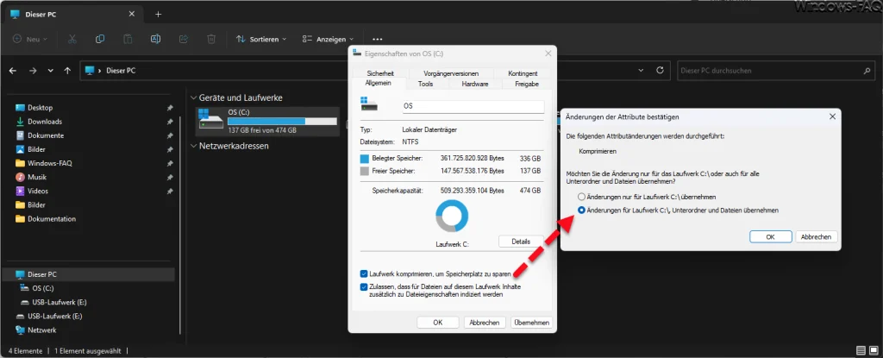Expand the address bar history dropdown
Viewport: 883px width, 358px height.
[x=641, y=71]
